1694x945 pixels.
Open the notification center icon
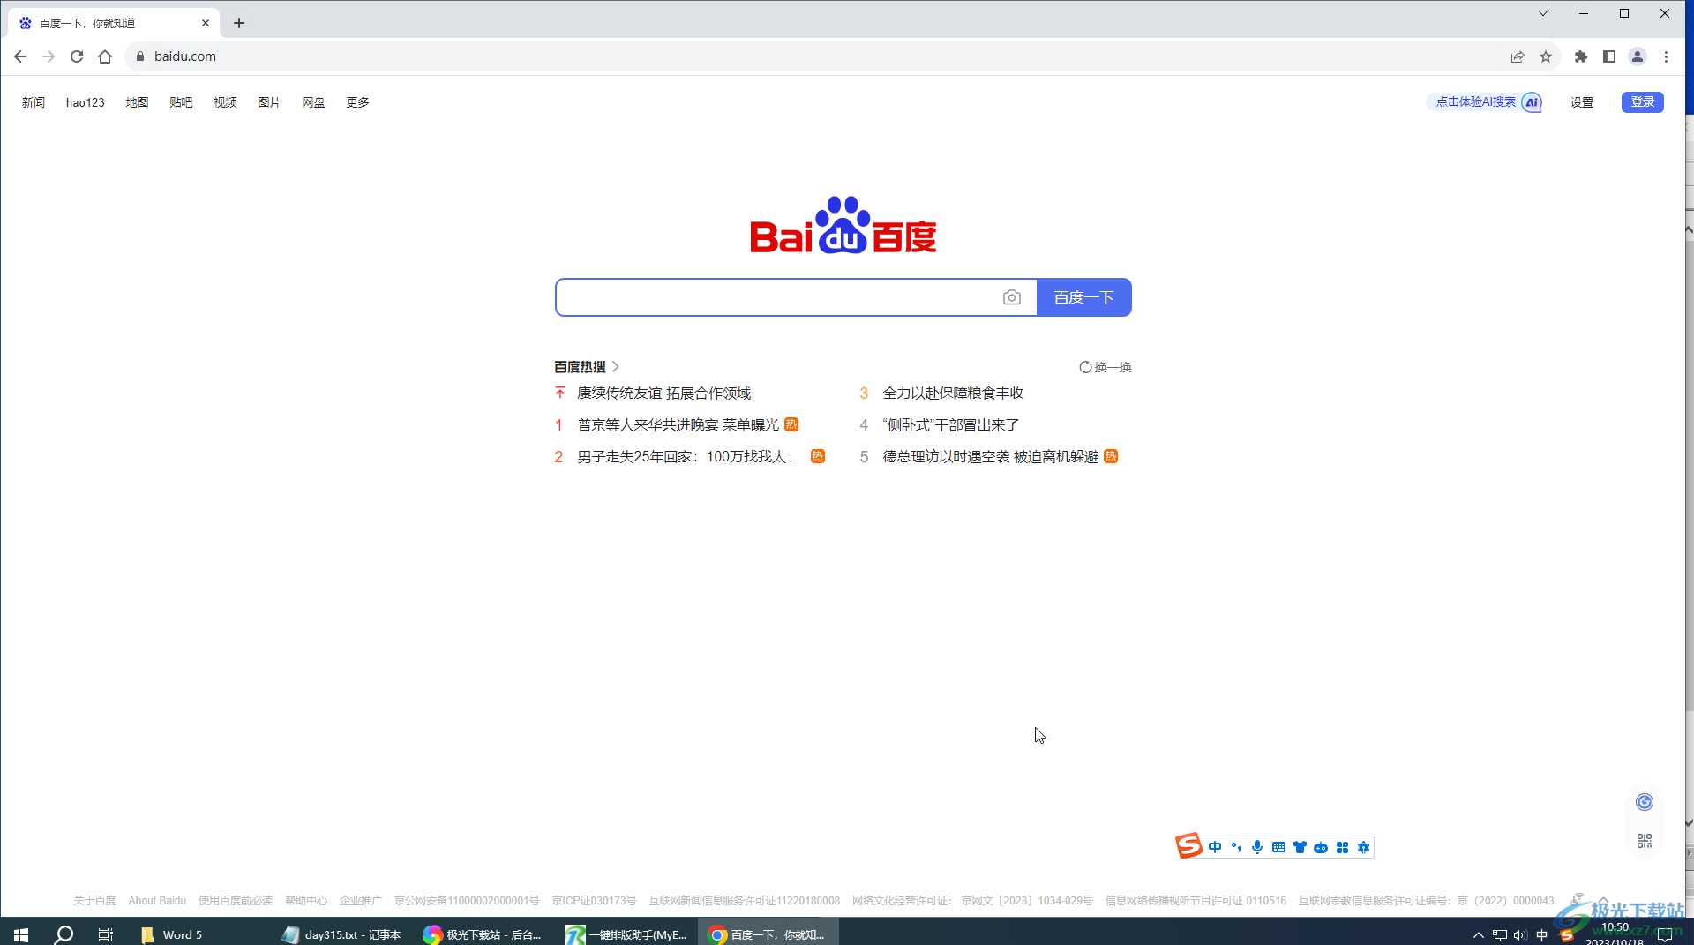click(1666, 935)
